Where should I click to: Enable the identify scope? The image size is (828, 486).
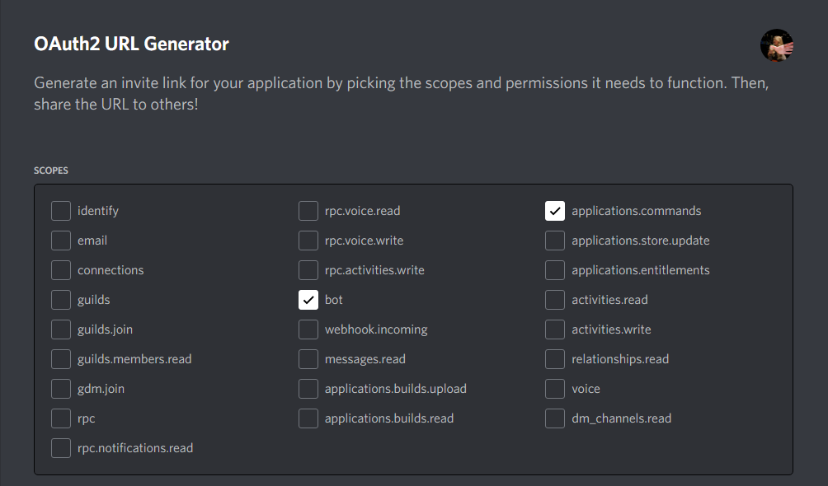[x=60, y=211]
